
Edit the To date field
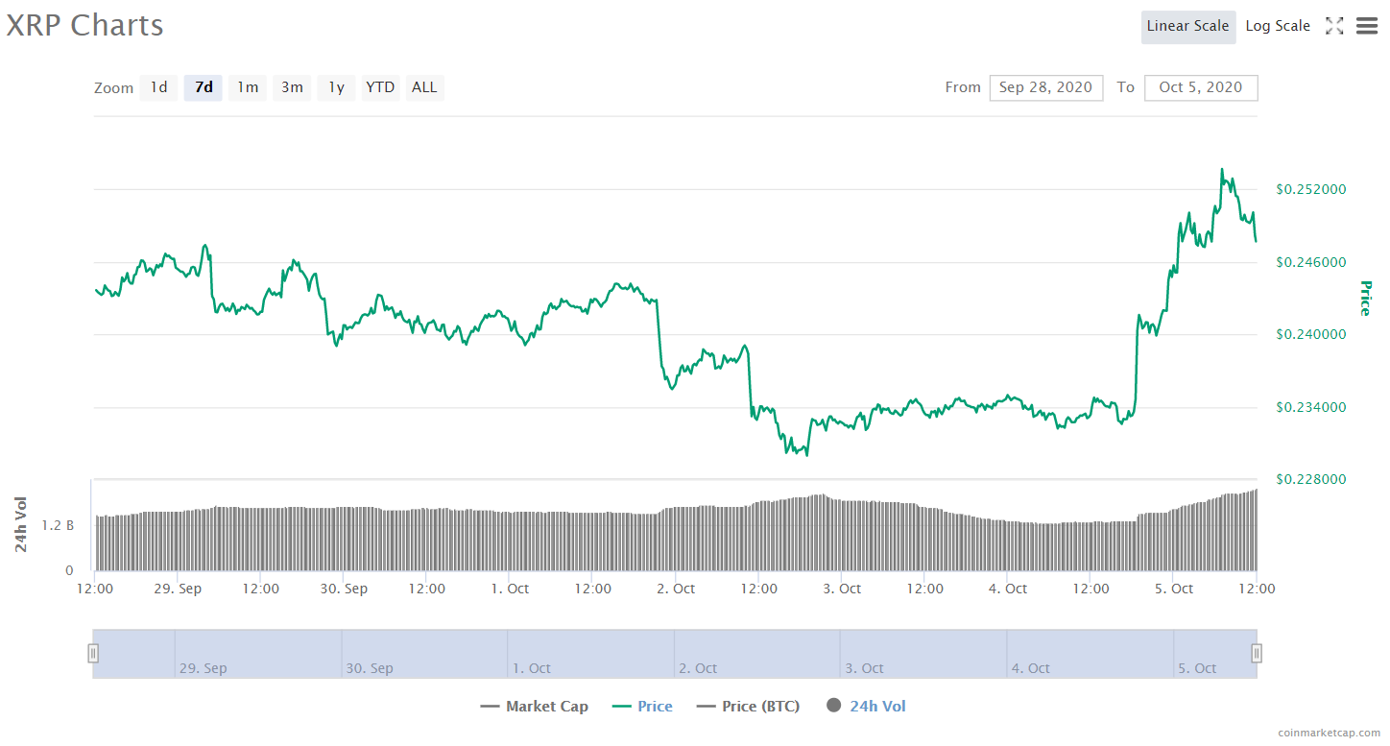click(x=1201, y=87)
